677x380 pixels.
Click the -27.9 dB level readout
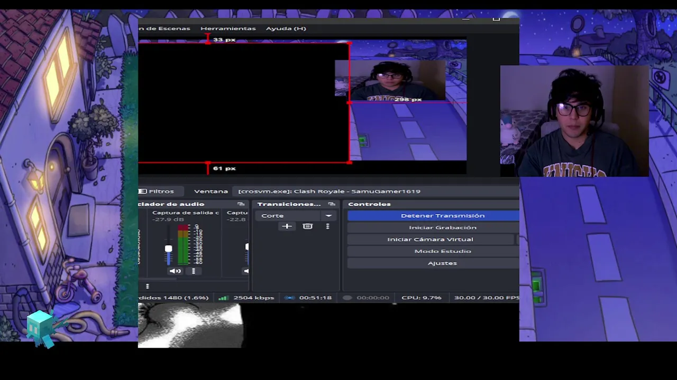pos(168,220)
